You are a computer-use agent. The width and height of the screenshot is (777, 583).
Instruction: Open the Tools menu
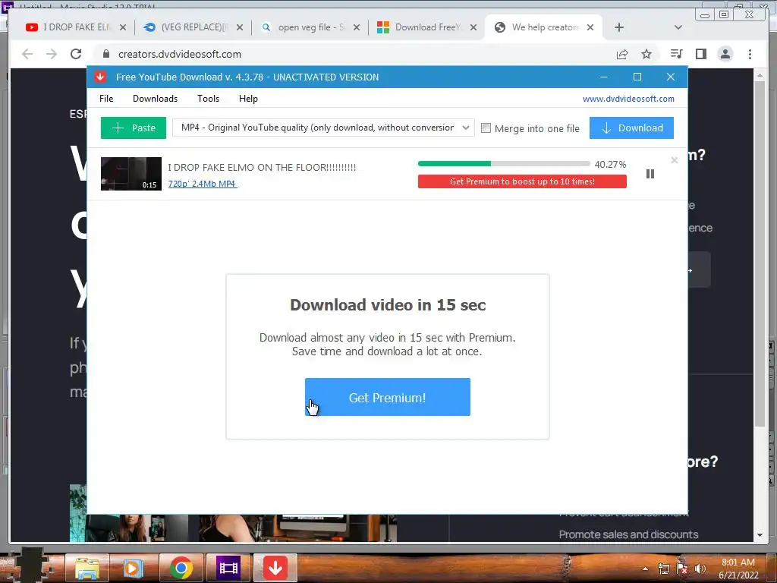208,99
